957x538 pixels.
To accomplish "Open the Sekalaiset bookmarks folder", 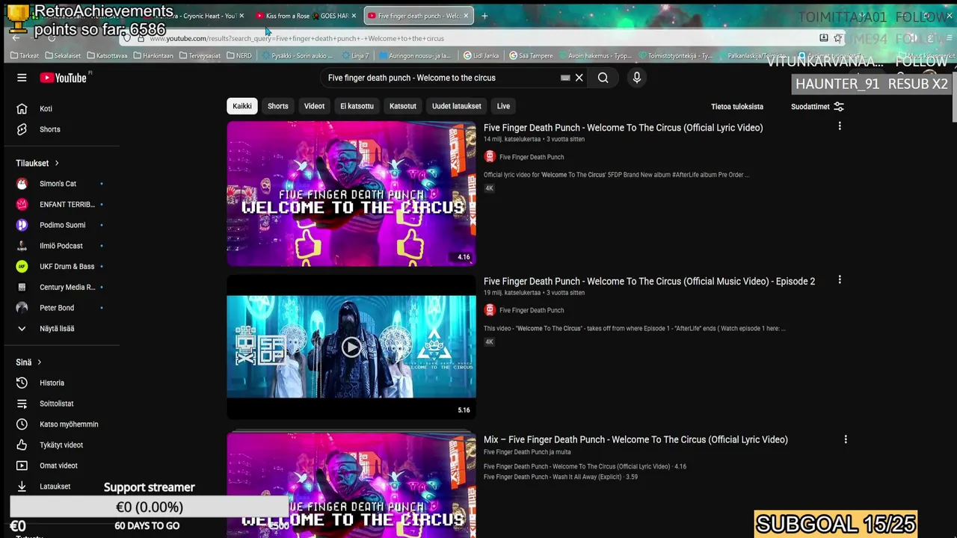I will coord(63,55).
